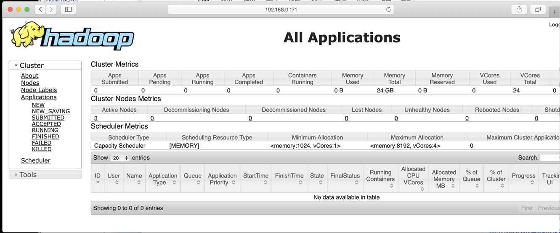Click the Cluster Metrics section heading
The image size is (560, 233).
(115, 64)
